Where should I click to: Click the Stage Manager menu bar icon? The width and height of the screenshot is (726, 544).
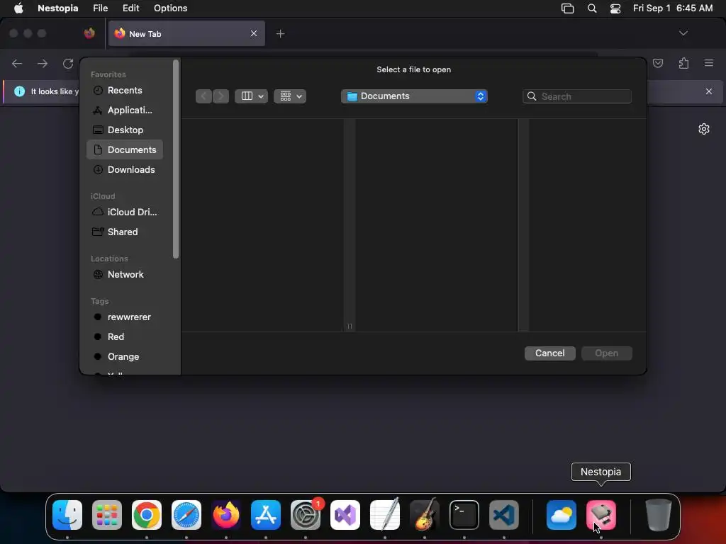click(x=568, y=8)
